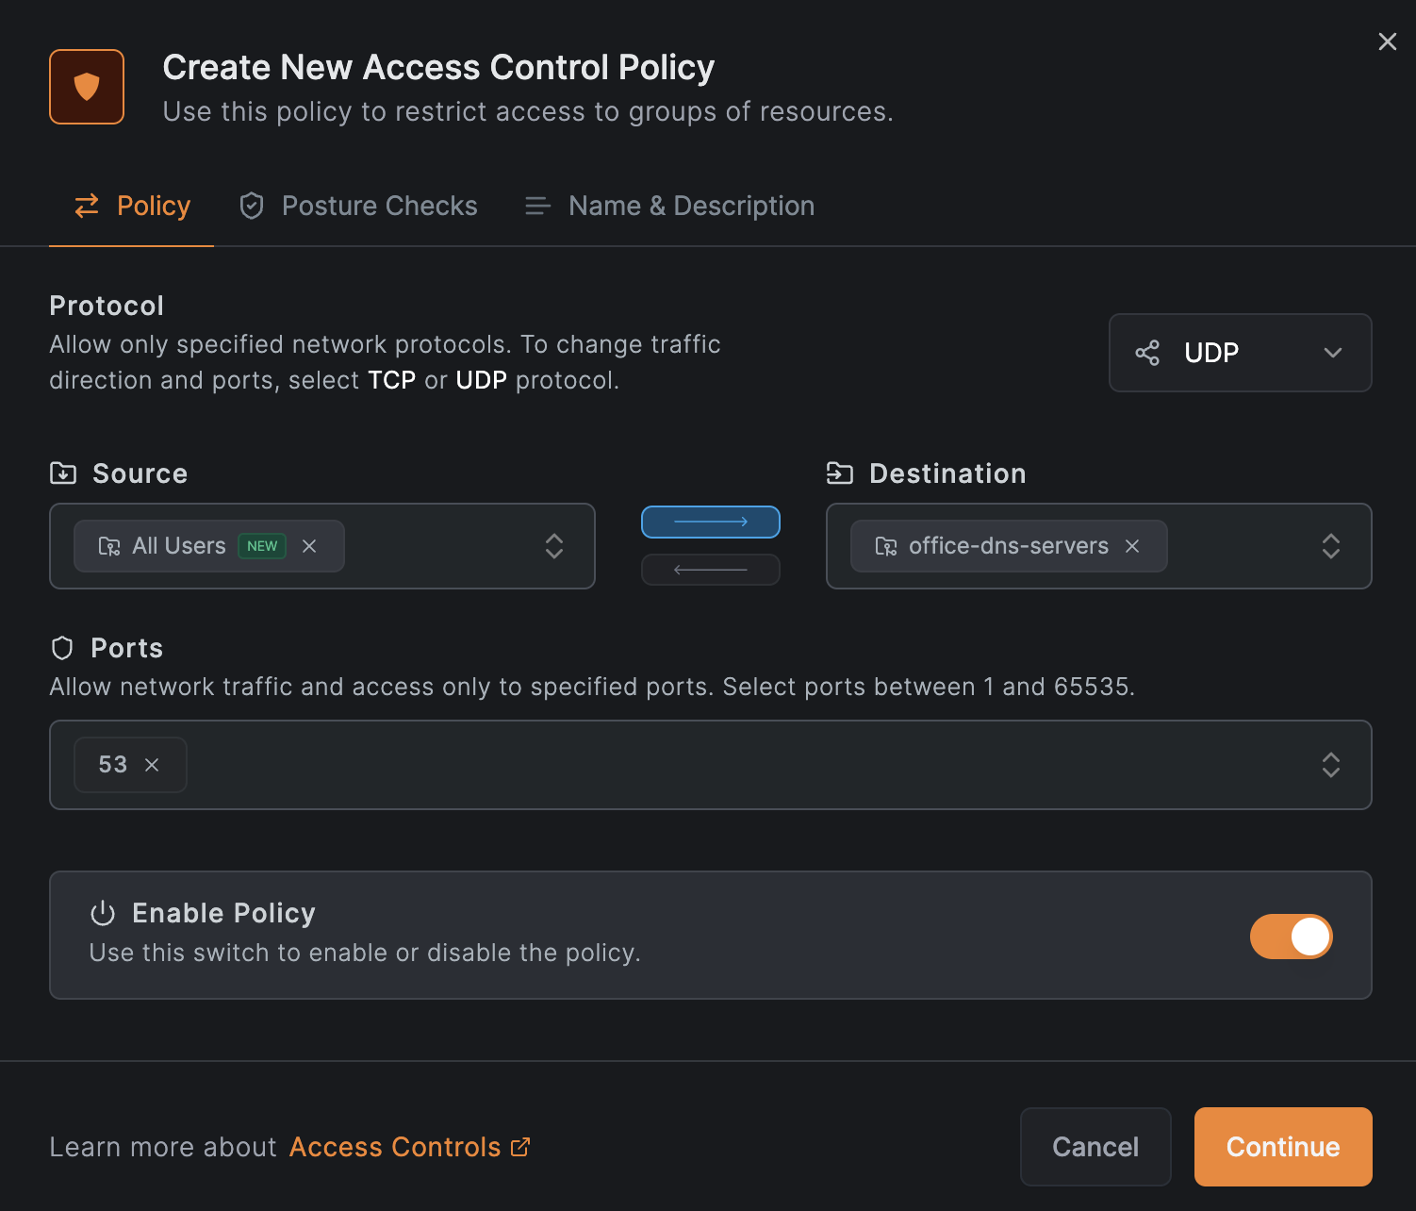
Task: Toggle the Enable Policy switch off
Action: point(1291,937)
